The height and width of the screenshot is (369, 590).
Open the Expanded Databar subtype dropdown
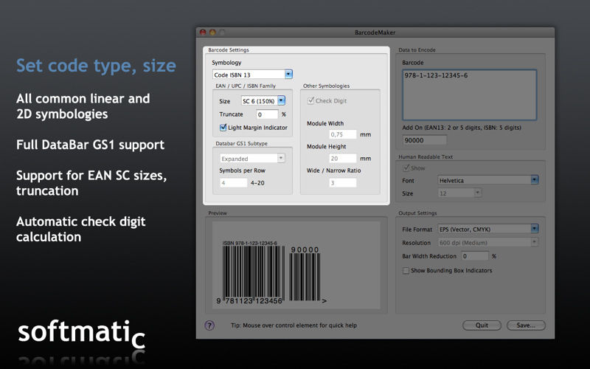pyautogui.click(x=252, y=159)
